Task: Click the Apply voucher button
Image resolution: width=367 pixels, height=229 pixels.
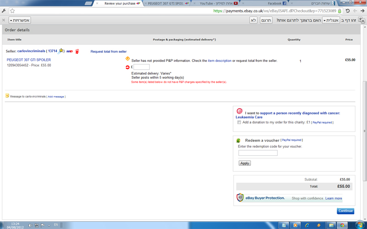Action: [x=245, y=163]
